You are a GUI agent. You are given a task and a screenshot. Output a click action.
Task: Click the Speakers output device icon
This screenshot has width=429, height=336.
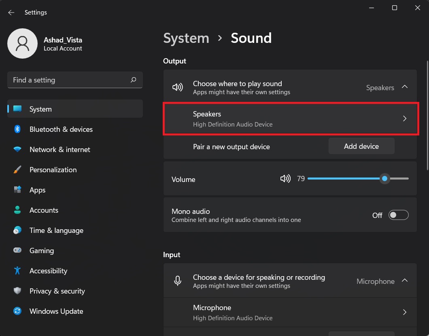[177, 87]
